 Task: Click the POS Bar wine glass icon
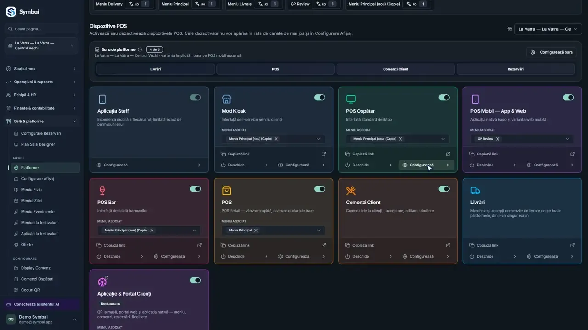[102, 190]
